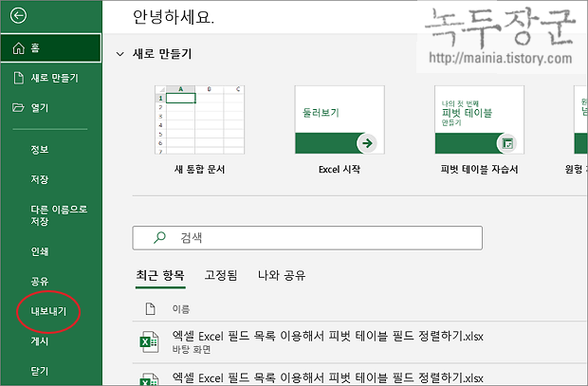Viewport: 588px width, 386px height.
Task: Click the 피벗 테이블 자습서 label
Action: pyautogui.click(x=479, y=170)
